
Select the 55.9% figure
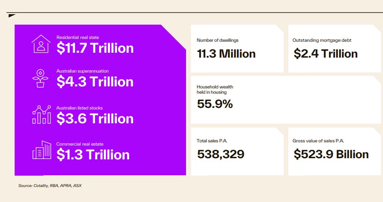pos(215,104)
